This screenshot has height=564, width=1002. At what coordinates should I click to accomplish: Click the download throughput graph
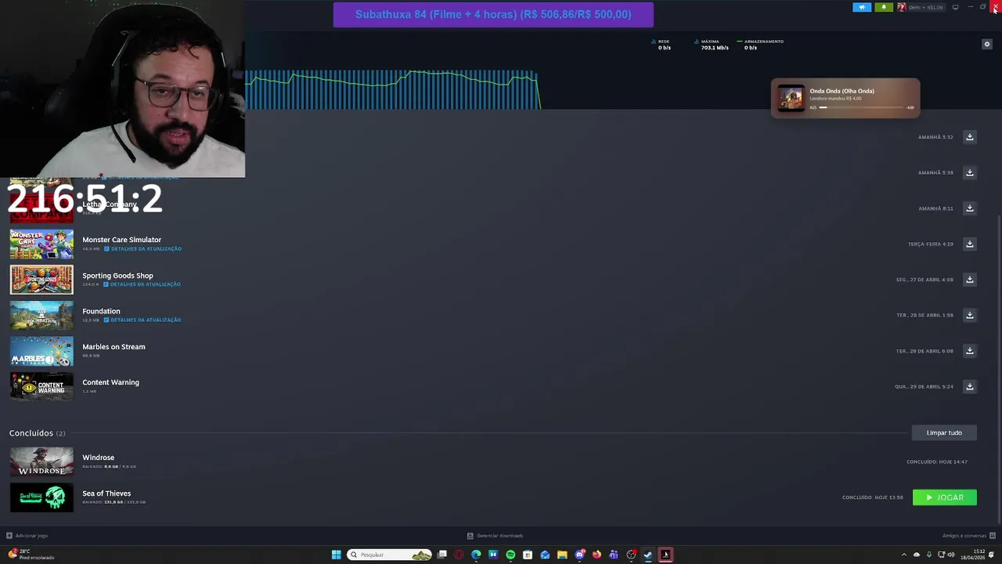point(391,89)
